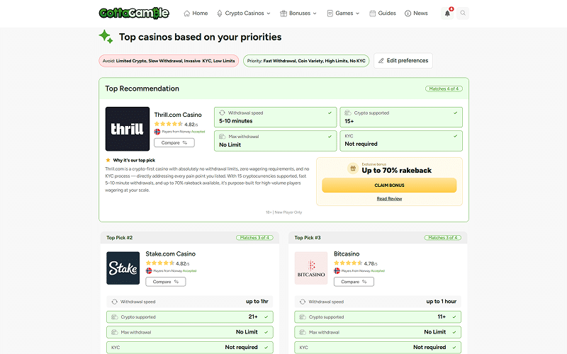Open the notifications bell icon
Viewport: 567px width, 354px height.
click(x=447, y=13)
